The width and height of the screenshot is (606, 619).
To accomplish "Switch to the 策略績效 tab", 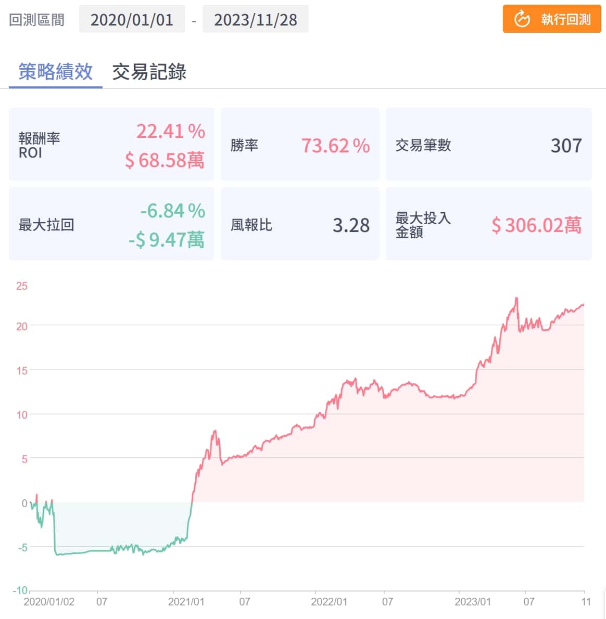I will click(x=56, y=72).
